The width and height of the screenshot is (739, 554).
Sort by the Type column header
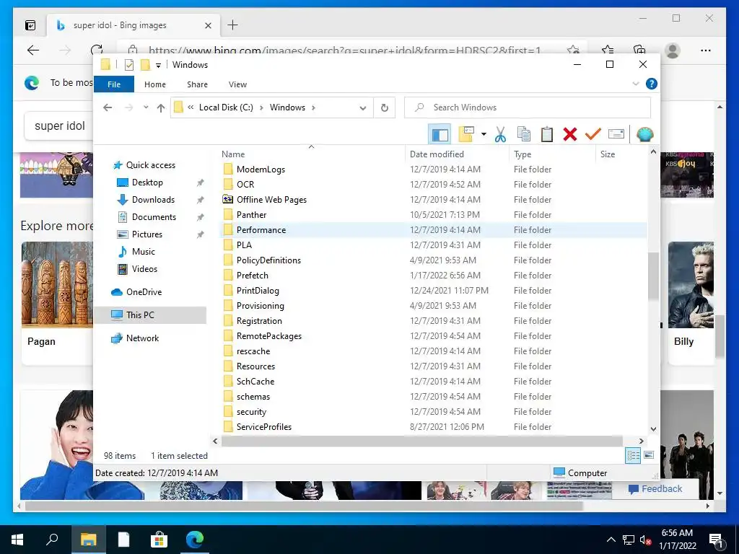coord(551,154)
